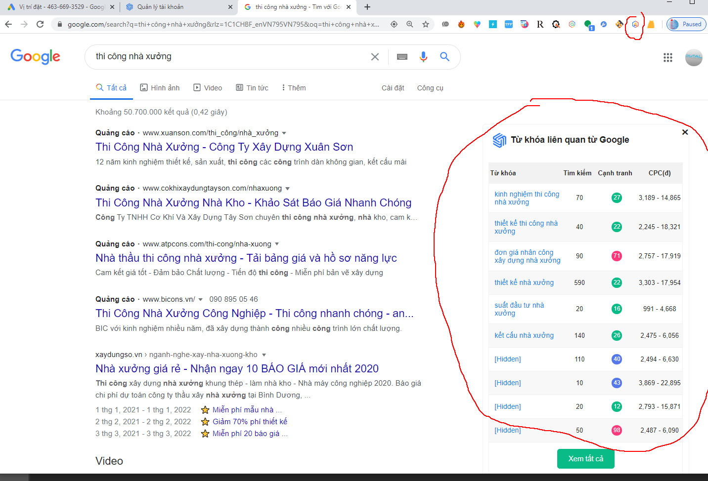This screenshot has width=708, height=481.
Task: Bookmark this page with the star icon
Action: pyautogui.click(x=426, y=24)
